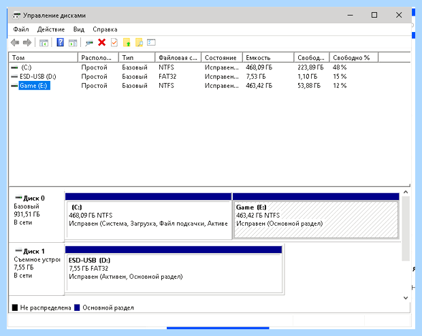Sort by Расположение column header
Viewport: 422px width, 336px height.
[98, 58]
